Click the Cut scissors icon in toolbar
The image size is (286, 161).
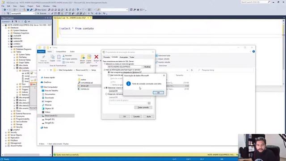[67, 10]
